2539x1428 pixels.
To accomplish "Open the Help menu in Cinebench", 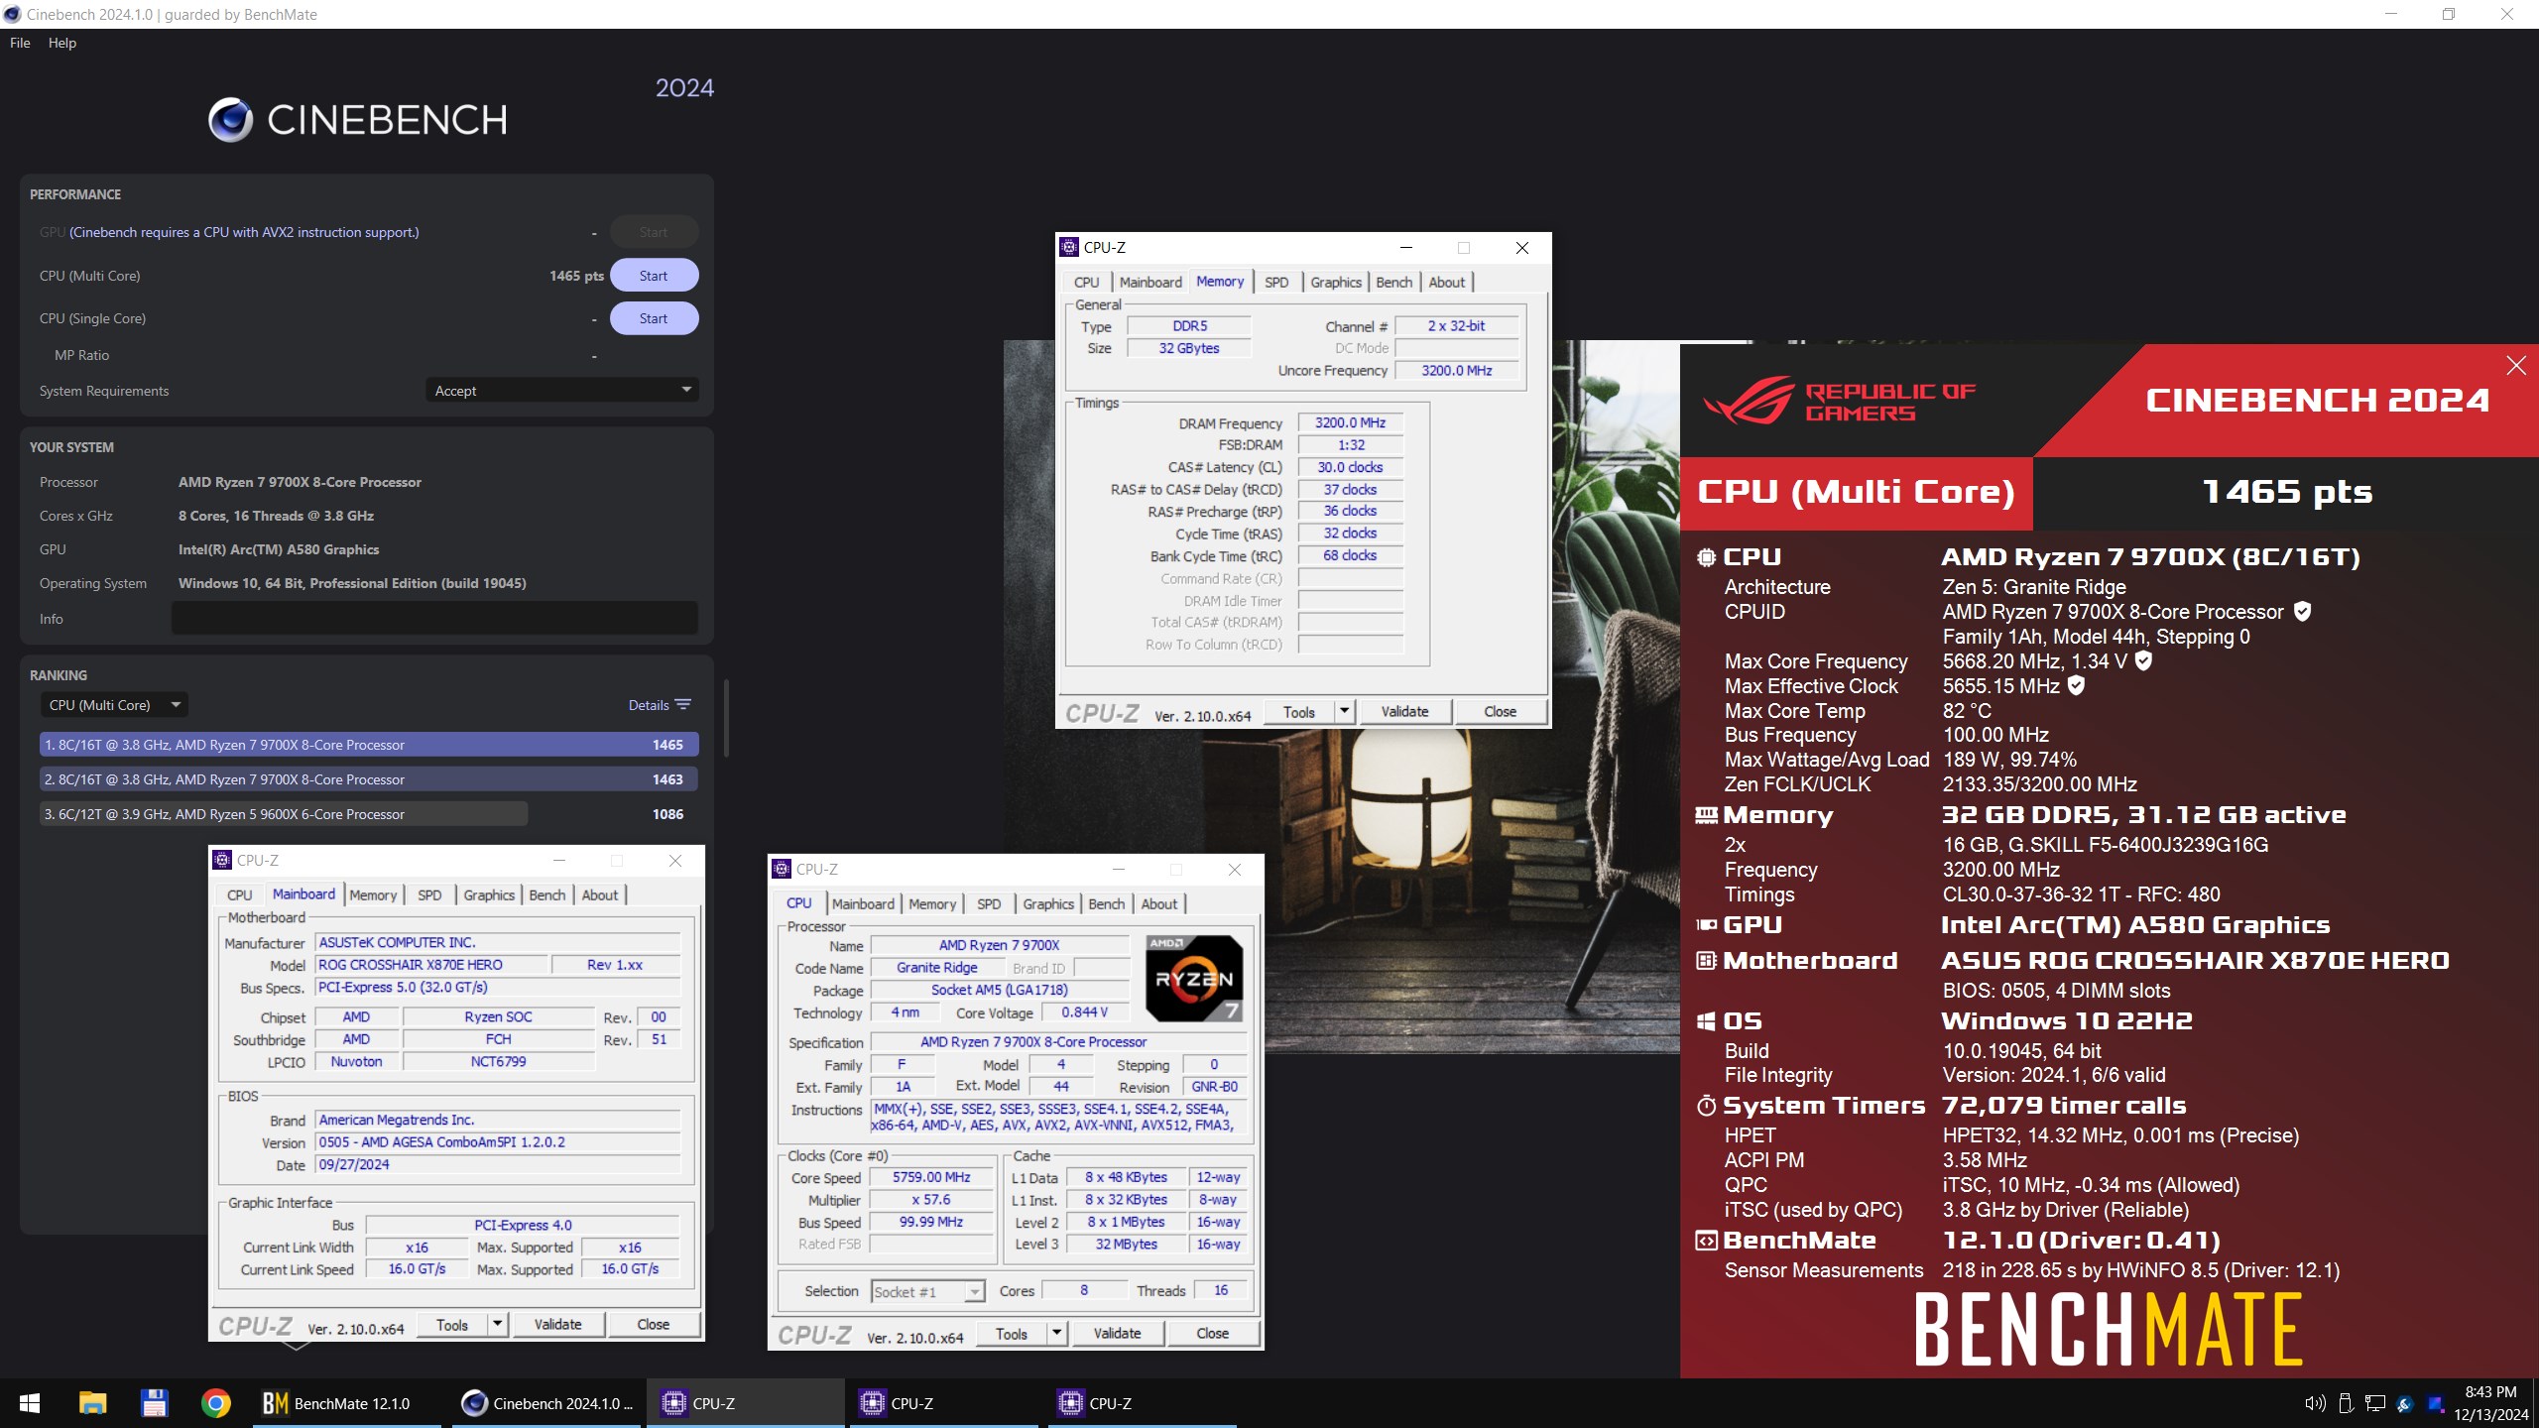I will point(61,43).
